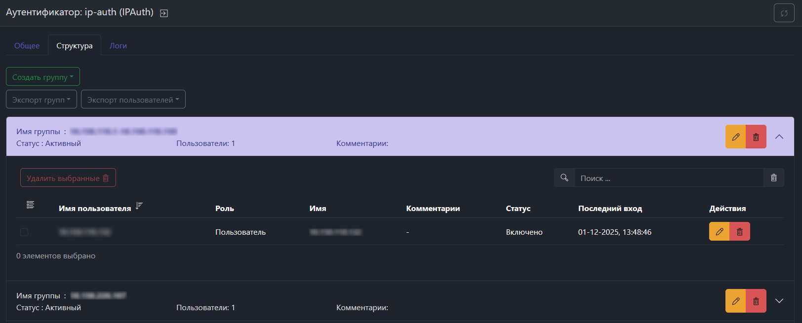This screenshot has height=323, width=802.
Task: Toggle select-all icon in table header
Action: [30, 205]
